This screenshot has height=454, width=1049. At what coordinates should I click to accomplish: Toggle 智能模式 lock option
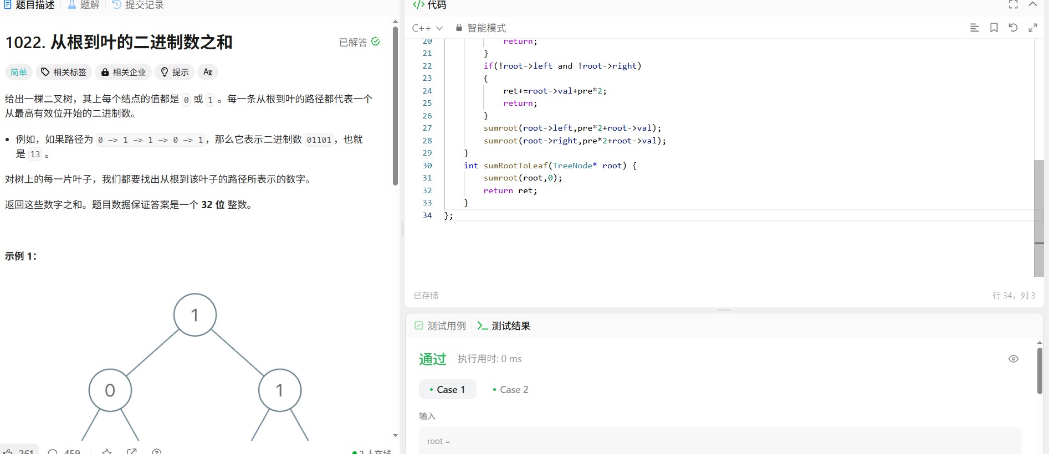480,28
